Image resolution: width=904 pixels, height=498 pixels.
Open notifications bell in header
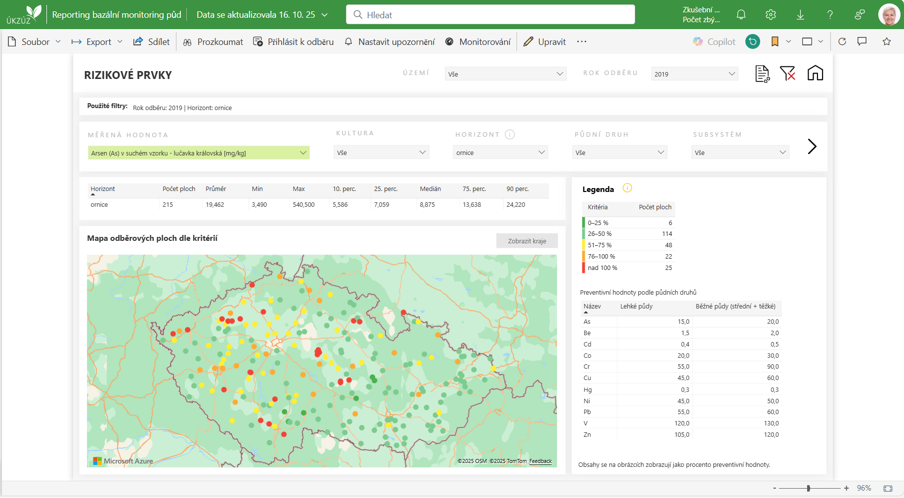[x=741, y=15]
